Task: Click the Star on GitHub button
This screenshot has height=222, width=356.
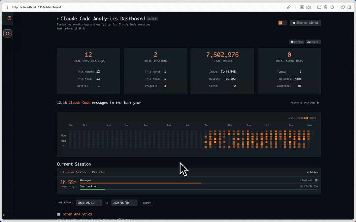Action: 305,23
